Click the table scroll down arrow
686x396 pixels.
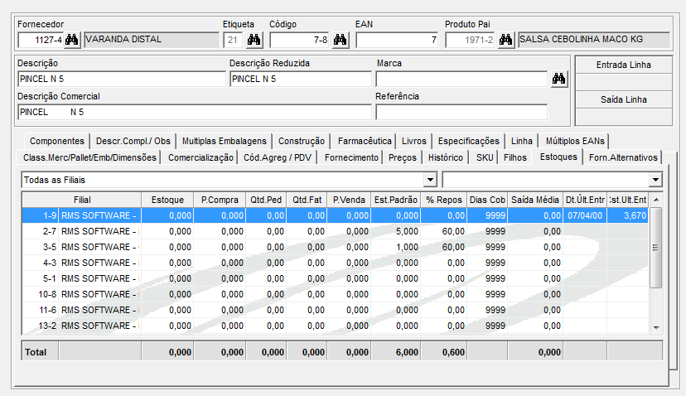(656, 328)
